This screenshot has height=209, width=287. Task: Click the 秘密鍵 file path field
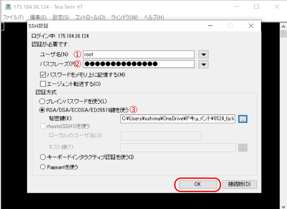pos(178,119)
